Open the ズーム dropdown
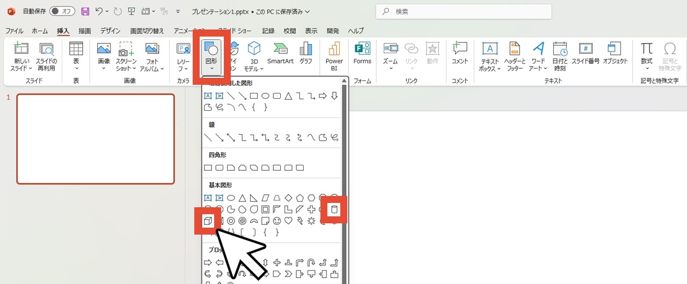Screen dimensions: 687x284 point(390,56)
